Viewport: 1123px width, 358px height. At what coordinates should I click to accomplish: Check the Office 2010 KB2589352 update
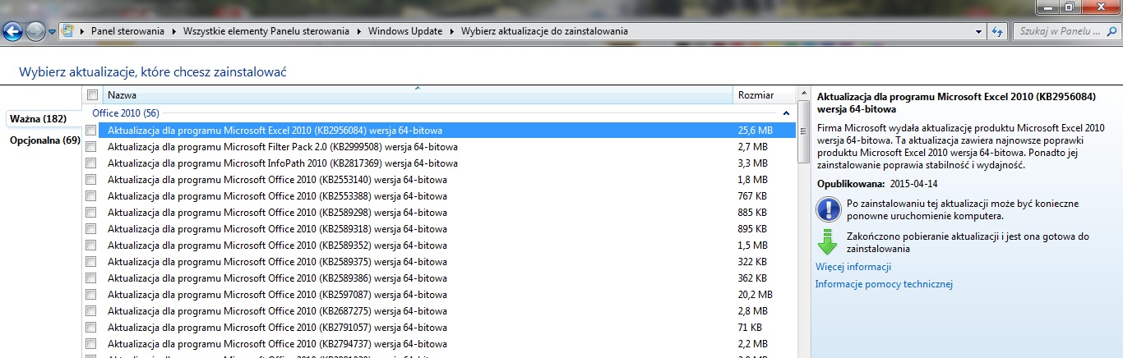point(91,245)
